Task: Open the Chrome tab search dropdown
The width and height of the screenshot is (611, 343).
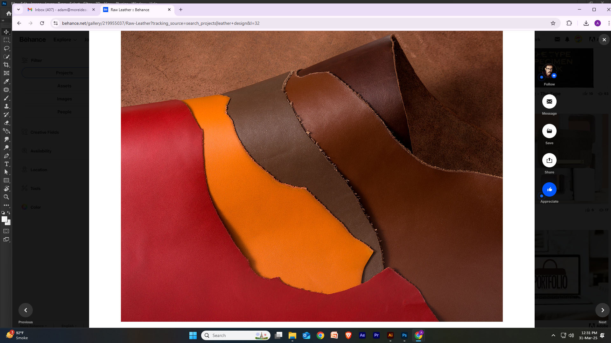Action: (18, 10)
